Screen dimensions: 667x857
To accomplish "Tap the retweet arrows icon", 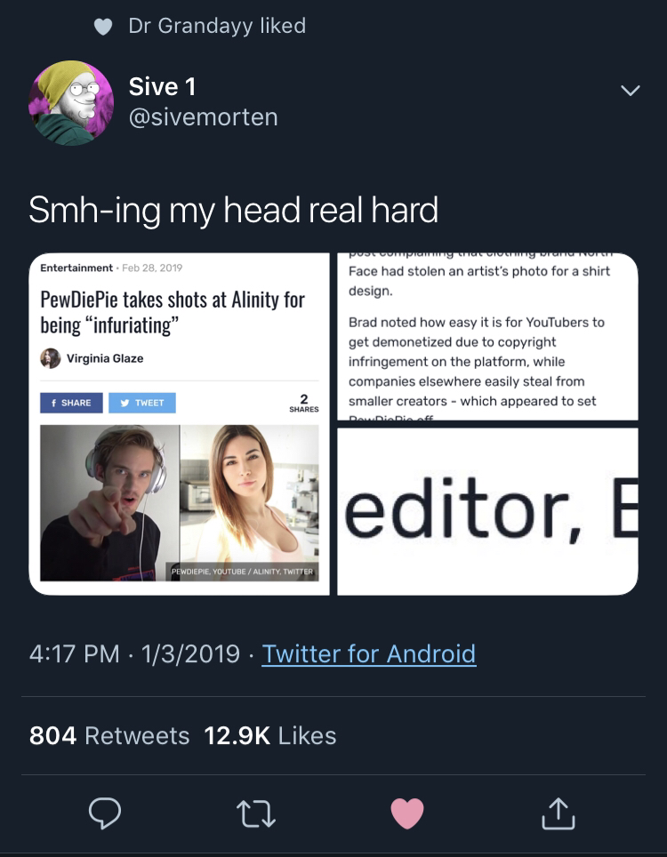I will point(256,813).
